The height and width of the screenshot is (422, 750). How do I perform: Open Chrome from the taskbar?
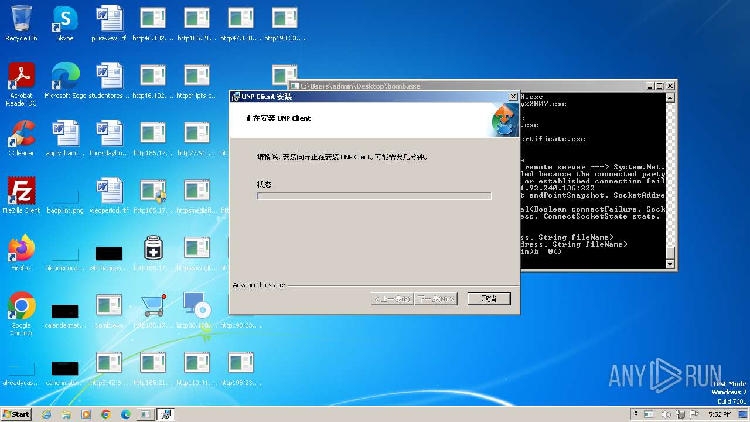[x=106, y=414]
